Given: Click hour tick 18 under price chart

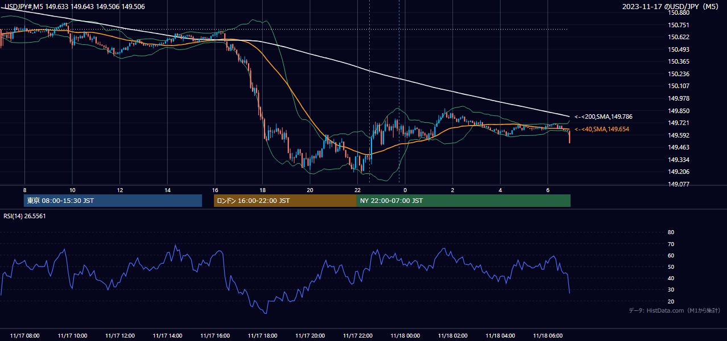Looking at the screenshot, I should click(262, 190).
